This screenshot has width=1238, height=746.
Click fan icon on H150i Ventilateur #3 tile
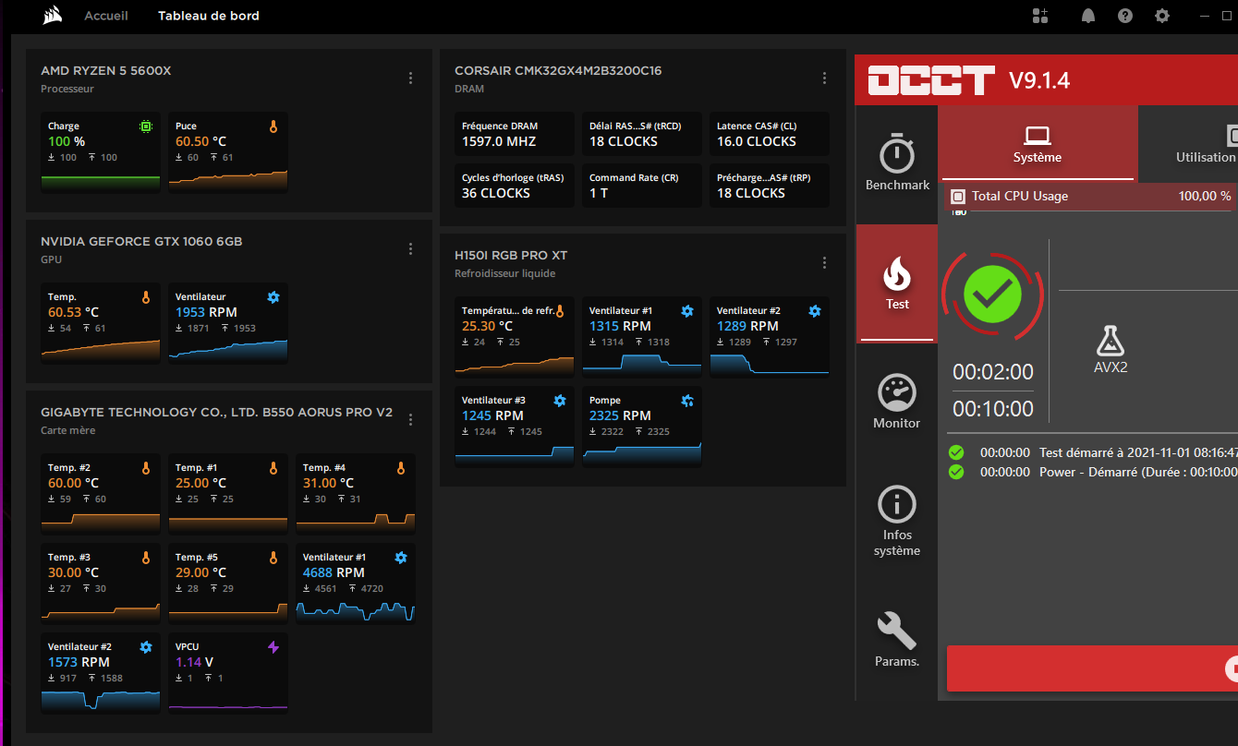pyautogui.click(x=560, y=401)
